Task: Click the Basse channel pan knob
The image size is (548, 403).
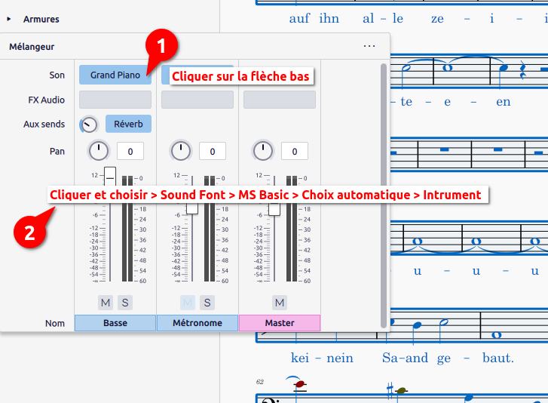Action: click(98, 151)
